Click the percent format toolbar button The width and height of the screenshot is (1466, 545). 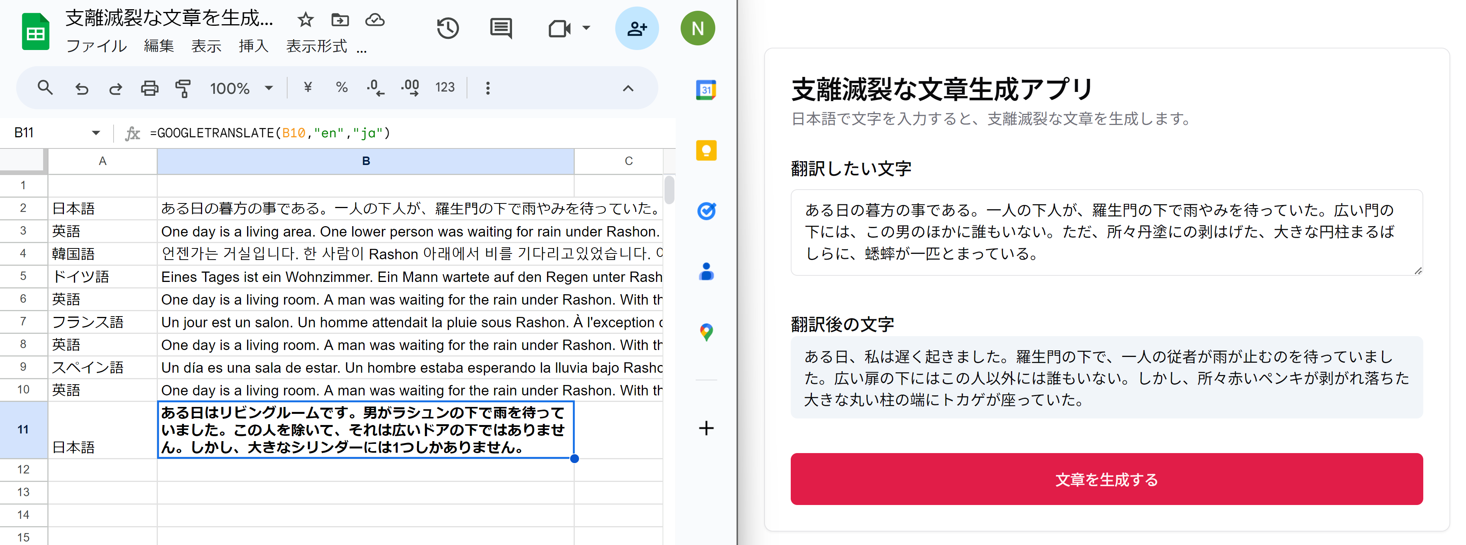click(341, 88)
